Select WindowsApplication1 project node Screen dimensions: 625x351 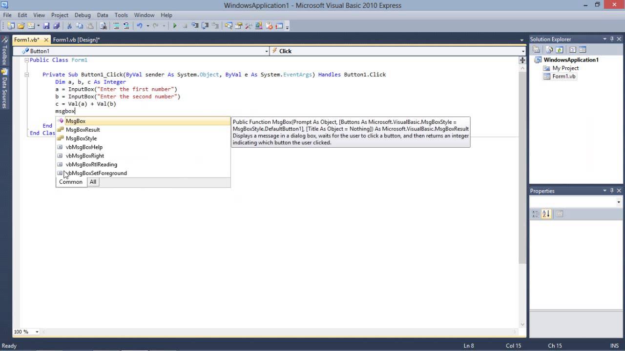click(x=571, y=60)
